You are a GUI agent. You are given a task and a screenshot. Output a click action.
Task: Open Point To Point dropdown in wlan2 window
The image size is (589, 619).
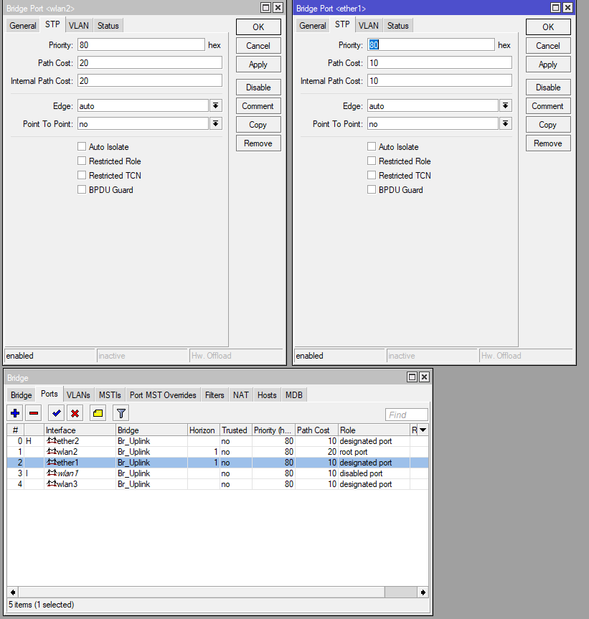coord(215,123)
